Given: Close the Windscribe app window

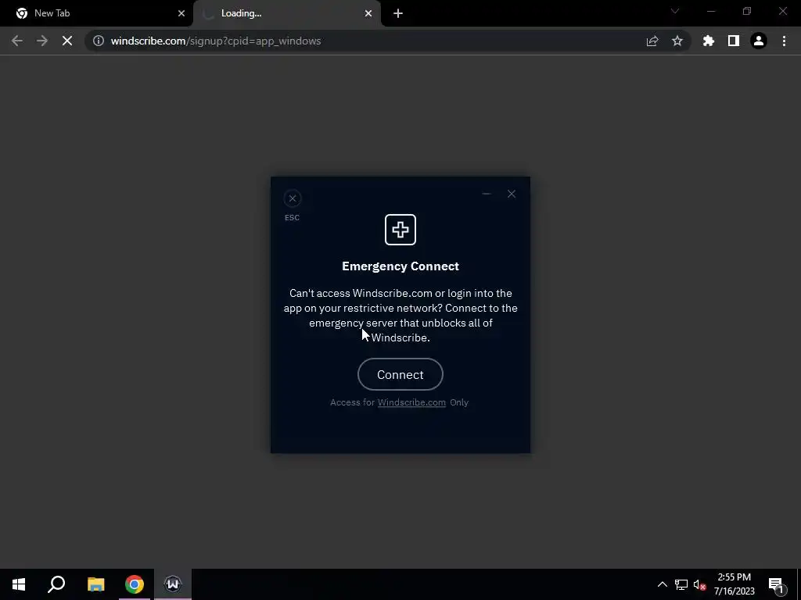Looking at the screenshot, I should [x=512, y=194].
